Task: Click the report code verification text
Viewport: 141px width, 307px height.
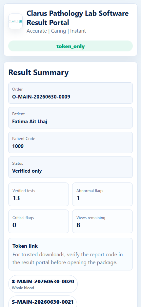Action: pos(68,259)
